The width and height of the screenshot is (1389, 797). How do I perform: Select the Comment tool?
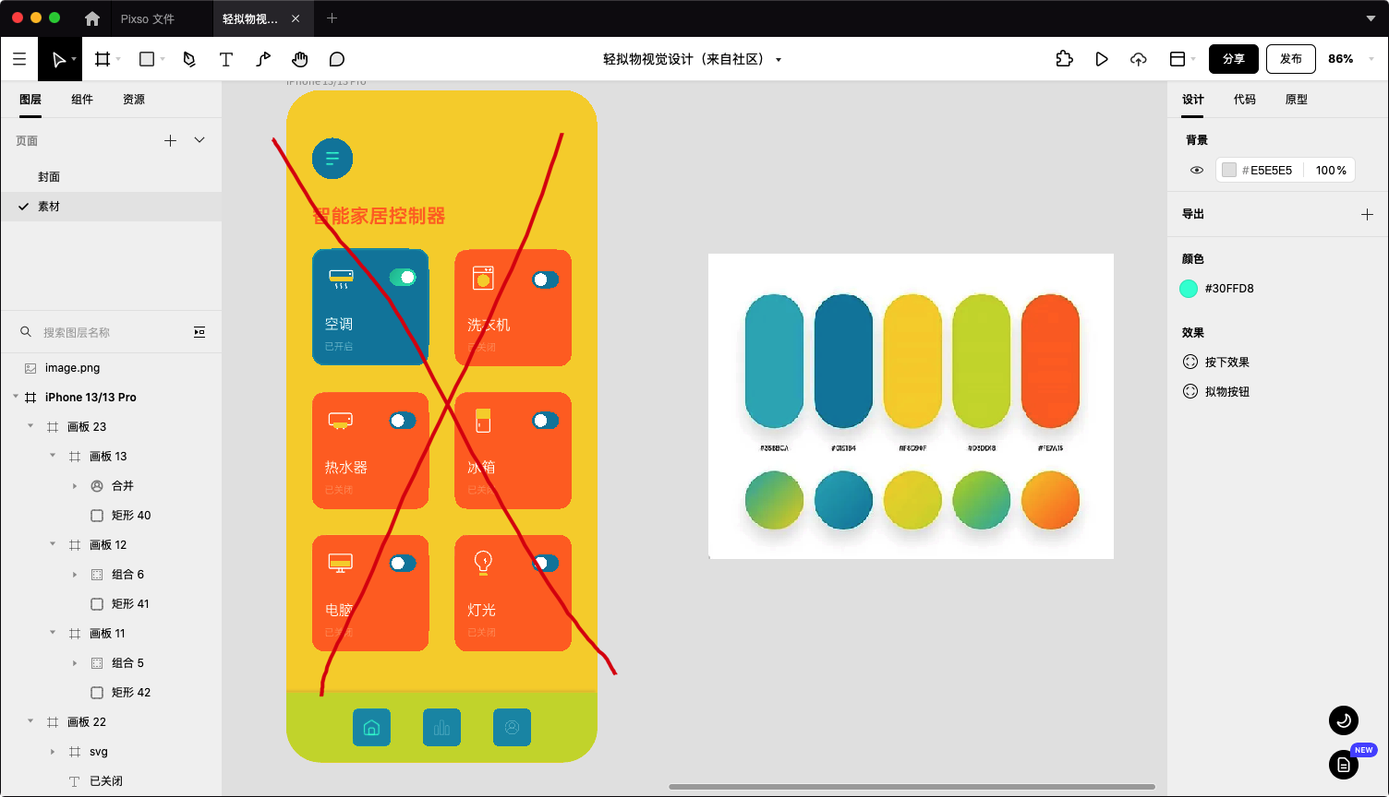pyautogui.click(x=337, y=59)
